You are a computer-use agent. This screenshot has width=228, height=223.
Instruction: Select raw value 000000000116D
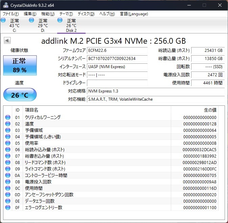point(200,188)
